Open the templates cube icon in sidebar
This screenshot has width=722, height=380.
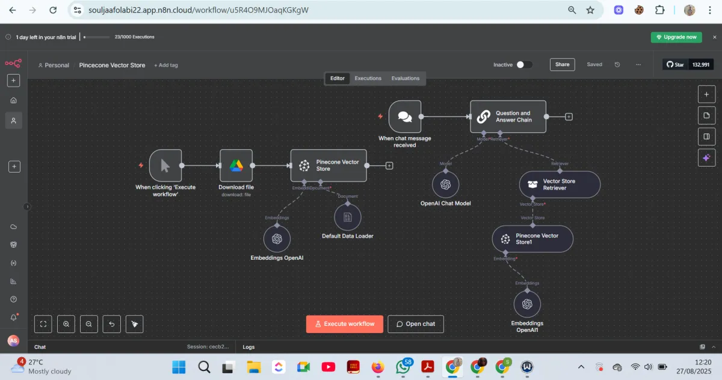click(14, 245)
